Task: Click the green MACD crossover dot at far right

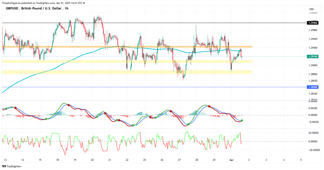Action: [x=242, y=121]
